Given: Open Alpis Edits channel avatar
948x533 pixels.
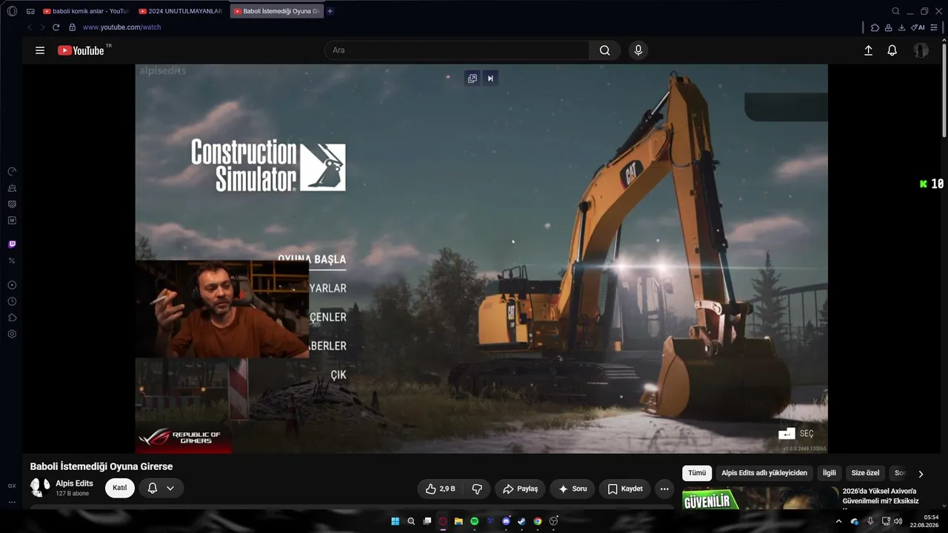Looking at the screenshot, I should pyautogui.click(x=40, y=488).
